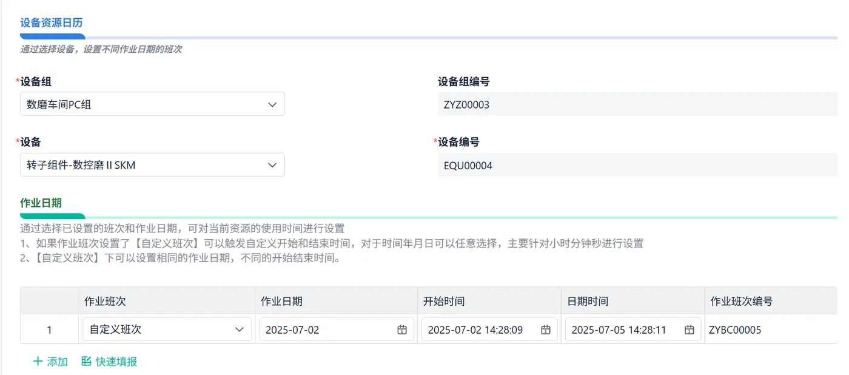Image resolution: width=849 pixels, height=375 pixels.
Task: Click the 设备编号 field EQU00004
Action: pos(637,165)
